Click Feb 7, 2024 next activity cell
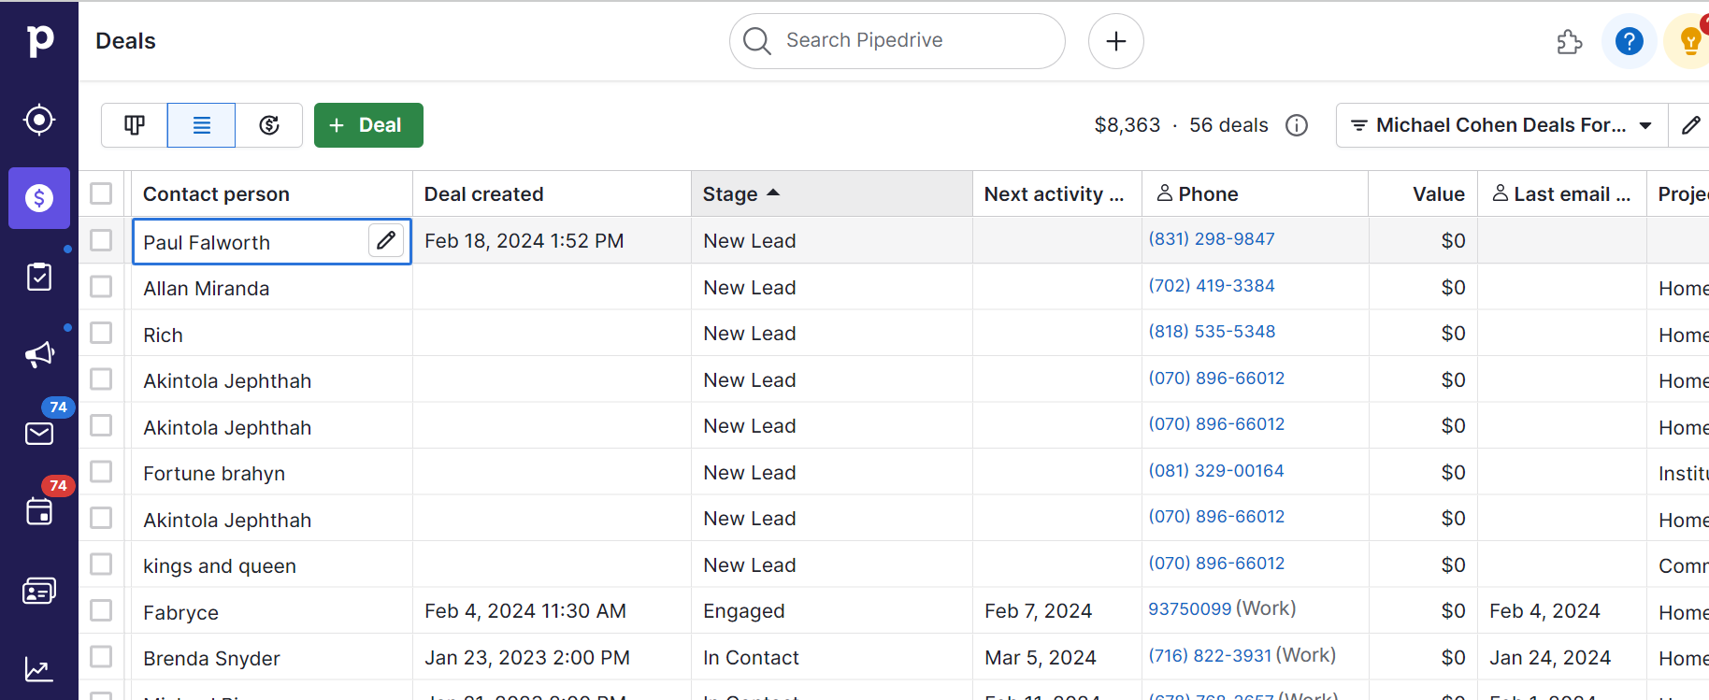Image resolution: width=1709 pixels, height=700 pixels. coord(1057,611)
